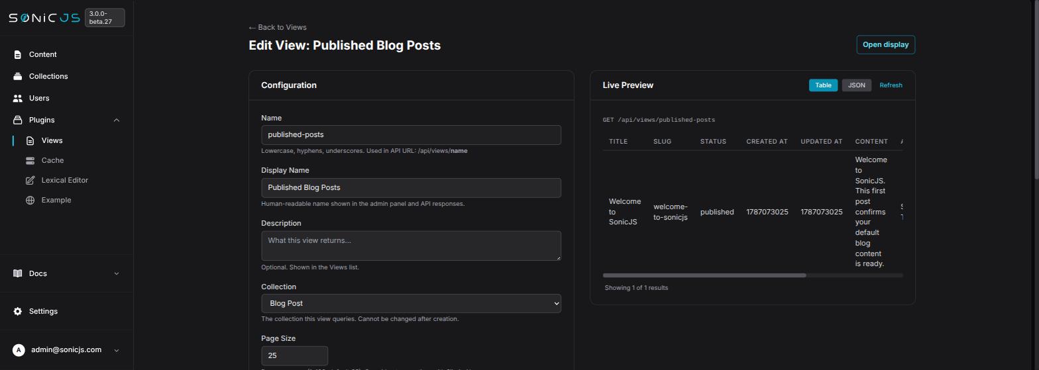Click the Display Name input field
Image resolution: width=1039 pixels, height=370 pixels.
(411, 187)
